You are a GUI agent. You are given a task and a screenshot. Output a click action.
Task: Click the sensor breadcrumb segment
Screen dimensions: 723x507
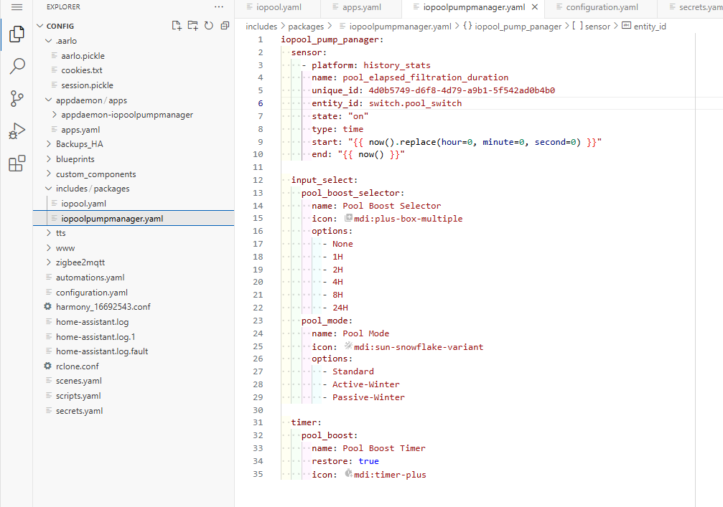[597, 27]
